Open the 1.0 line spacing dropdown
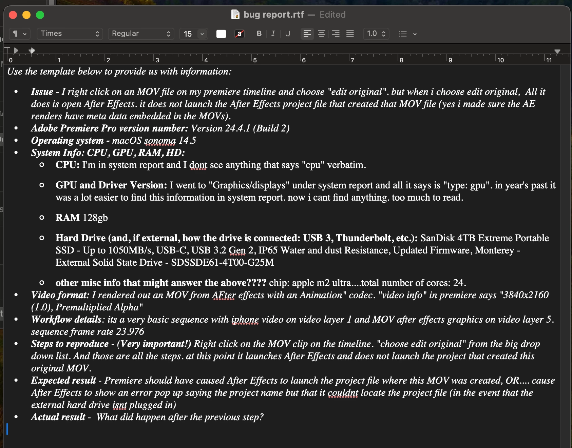The height and width of the screenshot is (448, 572). [x=376, y=34]
